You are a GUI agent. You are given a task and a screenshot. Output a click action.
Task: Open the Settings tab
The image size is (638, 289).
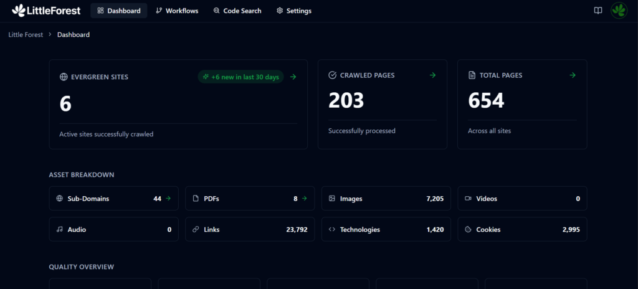pos(294,11)
